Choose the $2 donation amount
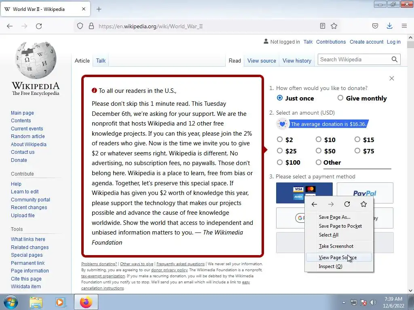This screenshot has height=310, width=414. click(280, 139)
